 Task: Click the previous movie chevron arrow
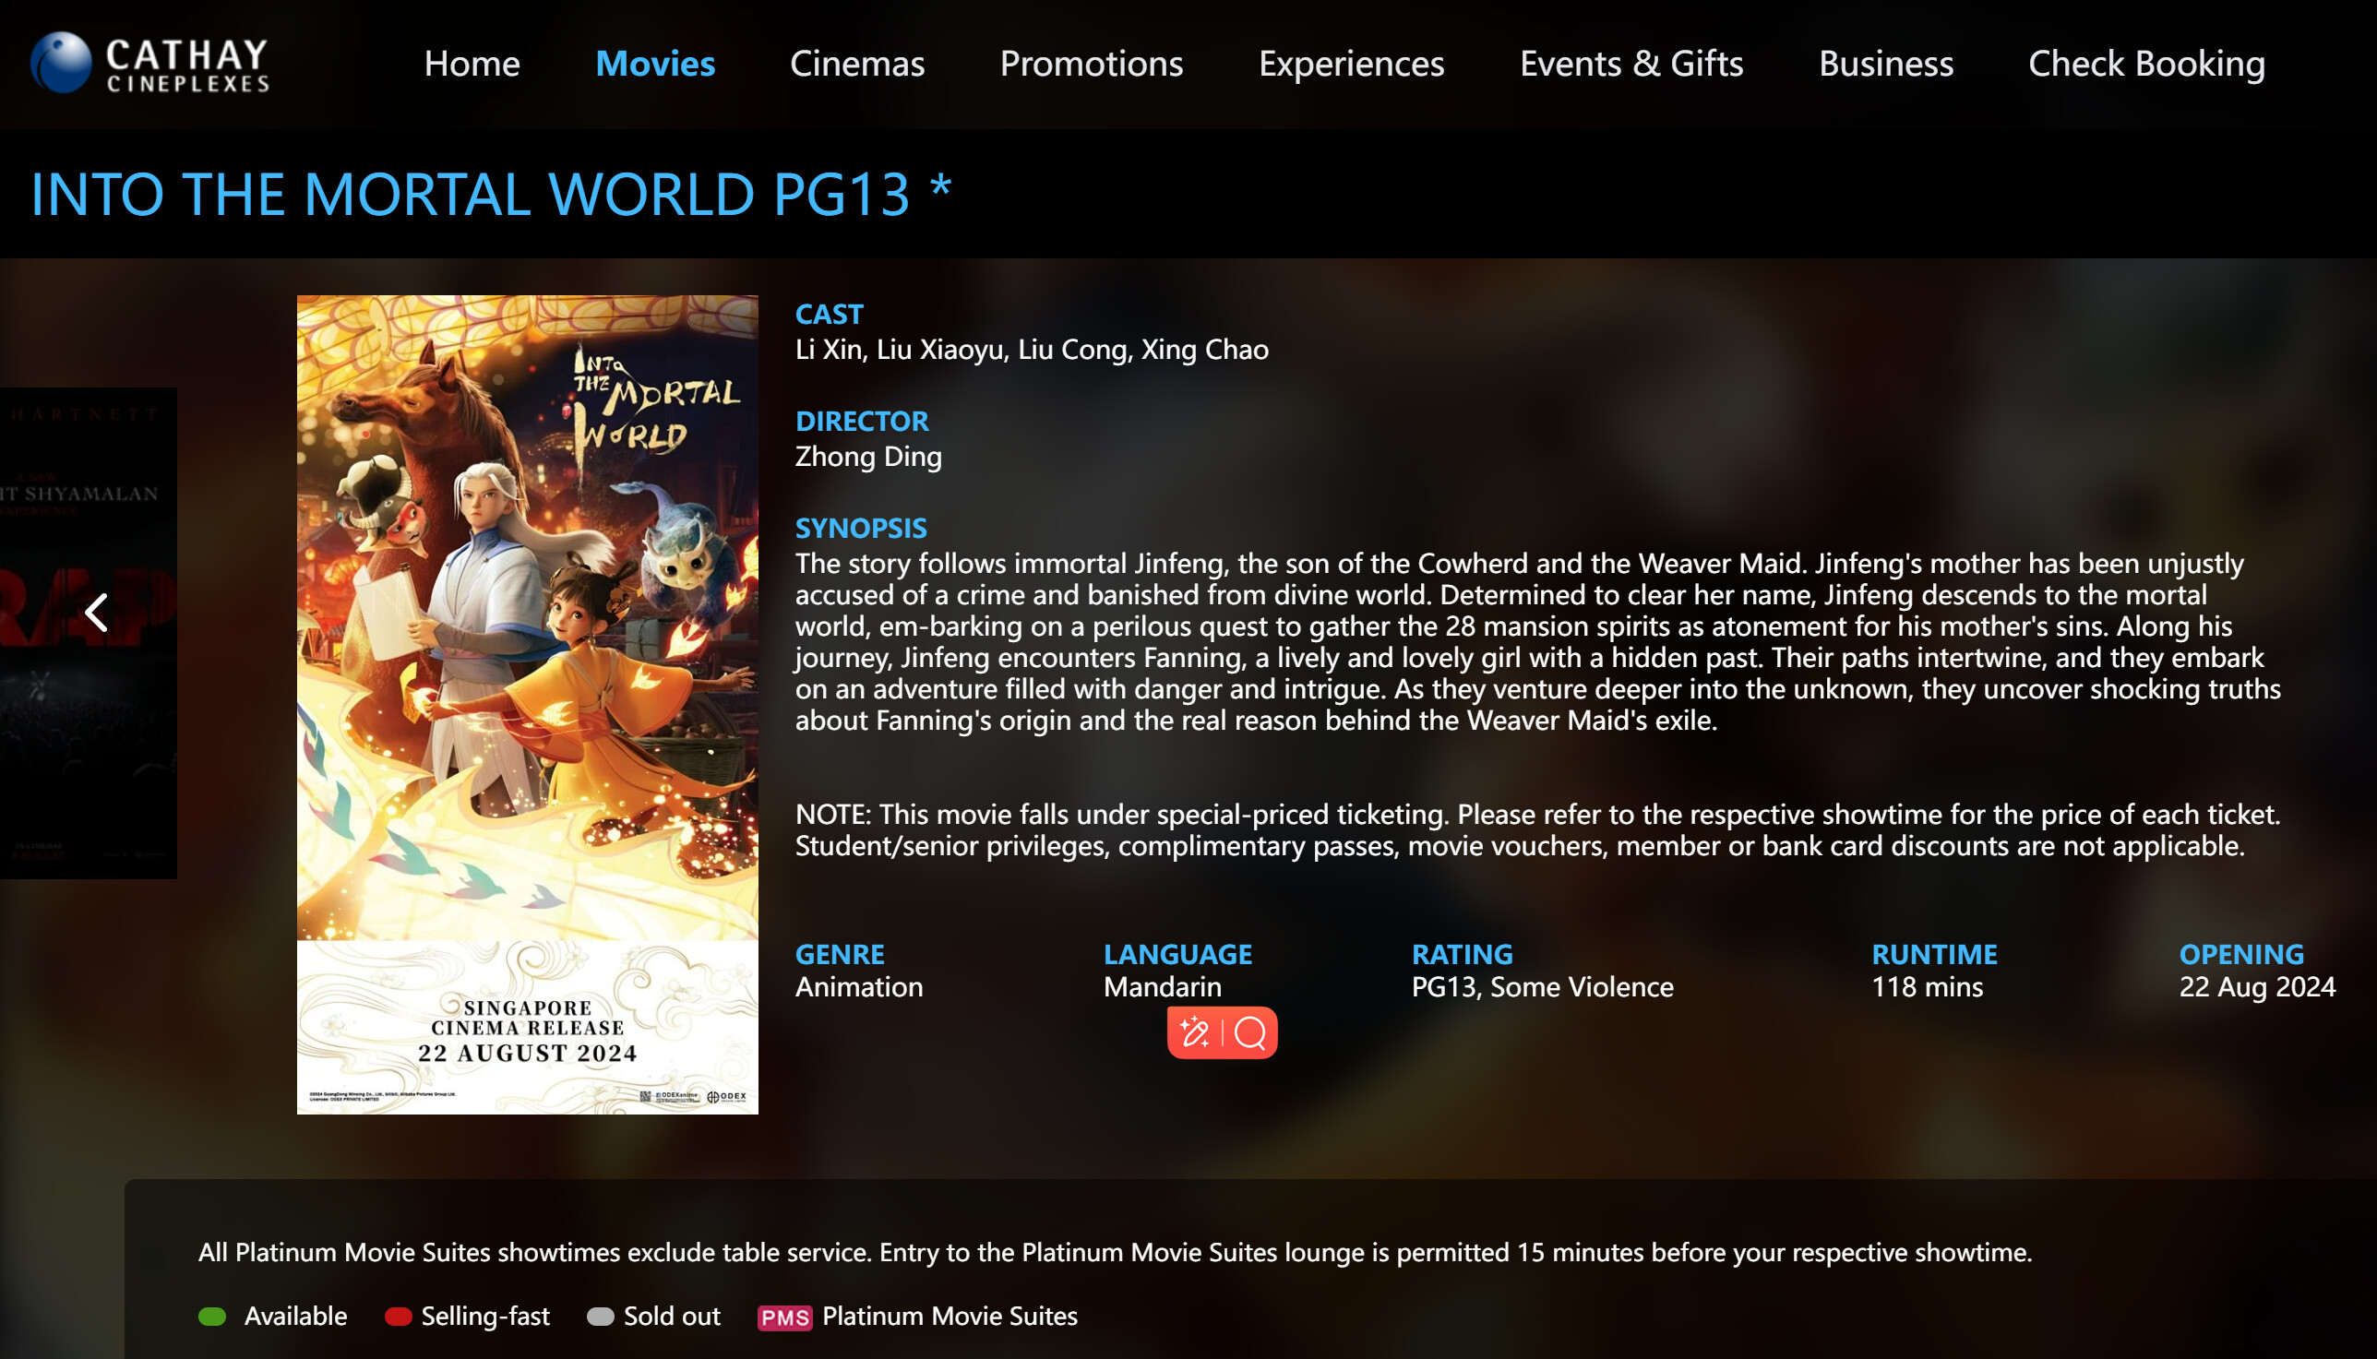tap(96, 613)
